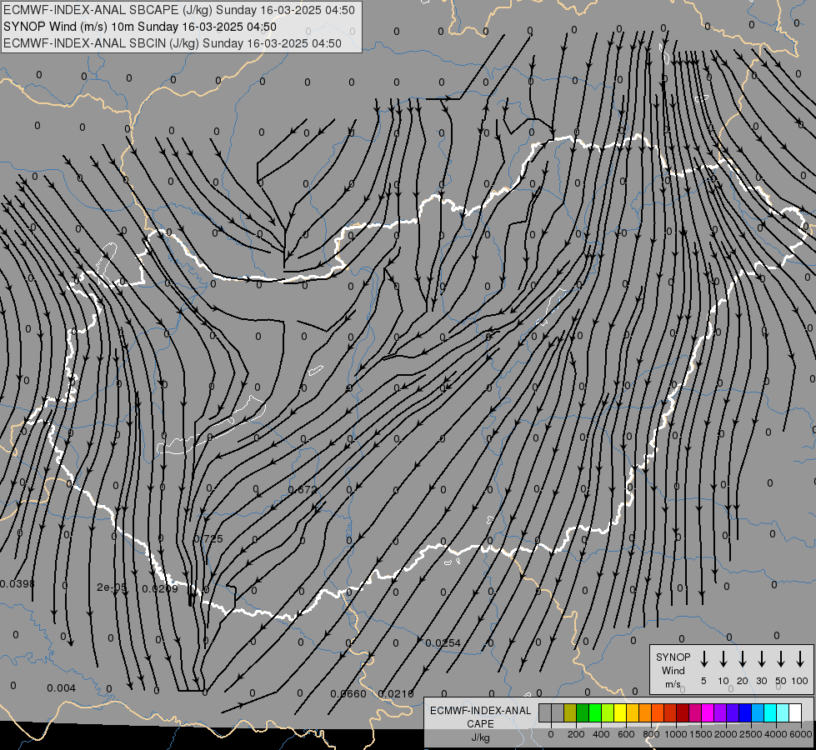This screenshot has height=750, width=816.
Task: Click the 0.0254 value on the map
Action: (443, 642)
